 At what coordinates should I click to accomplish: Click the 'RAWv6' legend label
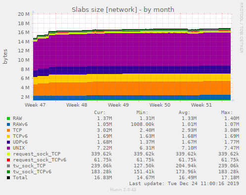(20, 124)
